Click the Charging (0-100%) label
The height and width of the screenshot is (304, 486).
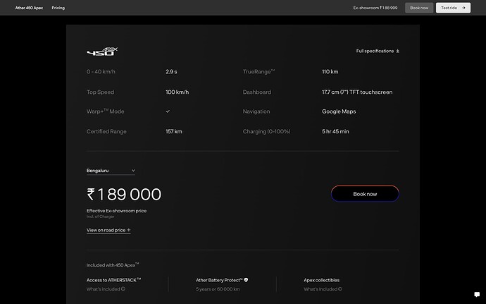tap(266, 132)
